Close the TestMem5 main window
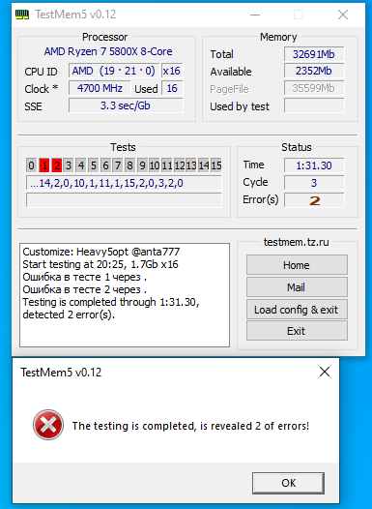 tap(343, 15)
